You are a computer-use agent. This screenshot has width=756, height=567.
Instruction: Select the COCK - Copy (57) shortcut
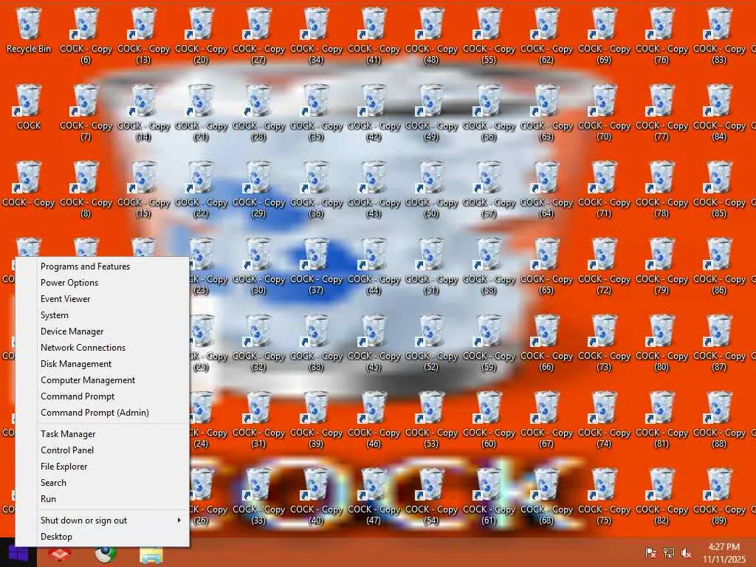pos(489,190)
